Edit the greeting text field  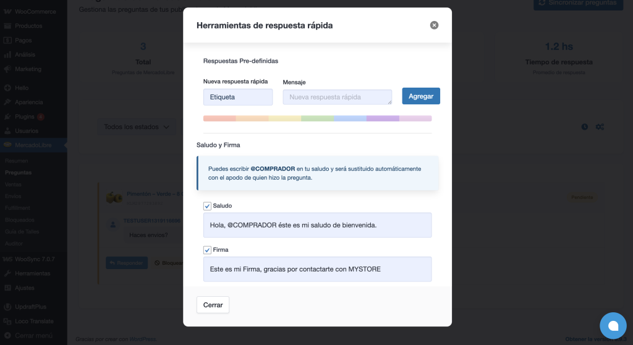click(317, 225)
